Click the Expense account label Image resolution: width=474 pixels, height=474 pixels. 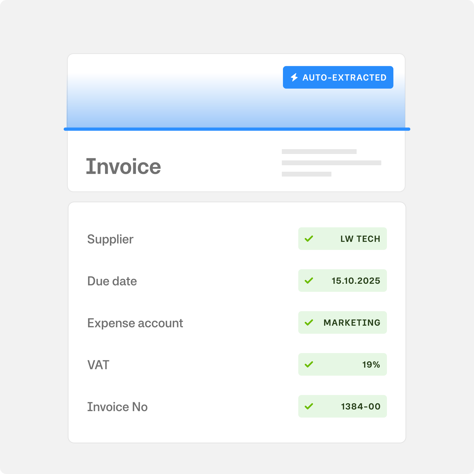(135, 323)
